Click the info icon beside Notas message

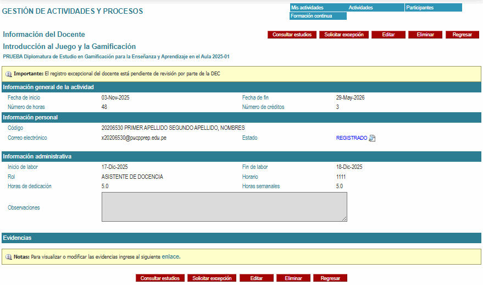pos(8,257)
